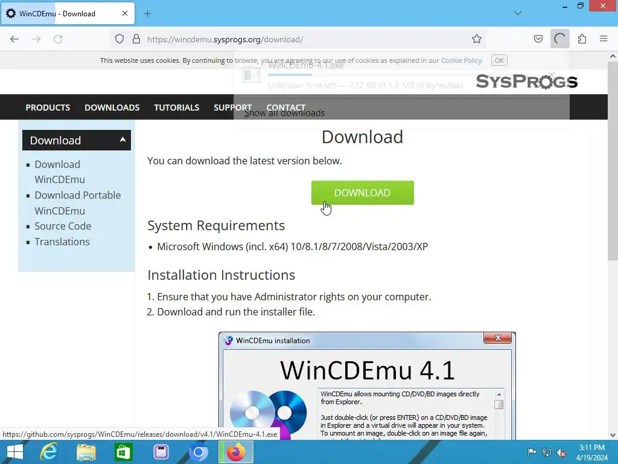Screen dimensions: 618x464
Task: Open File Explorer from taskbar
Action: click(86, 452)
